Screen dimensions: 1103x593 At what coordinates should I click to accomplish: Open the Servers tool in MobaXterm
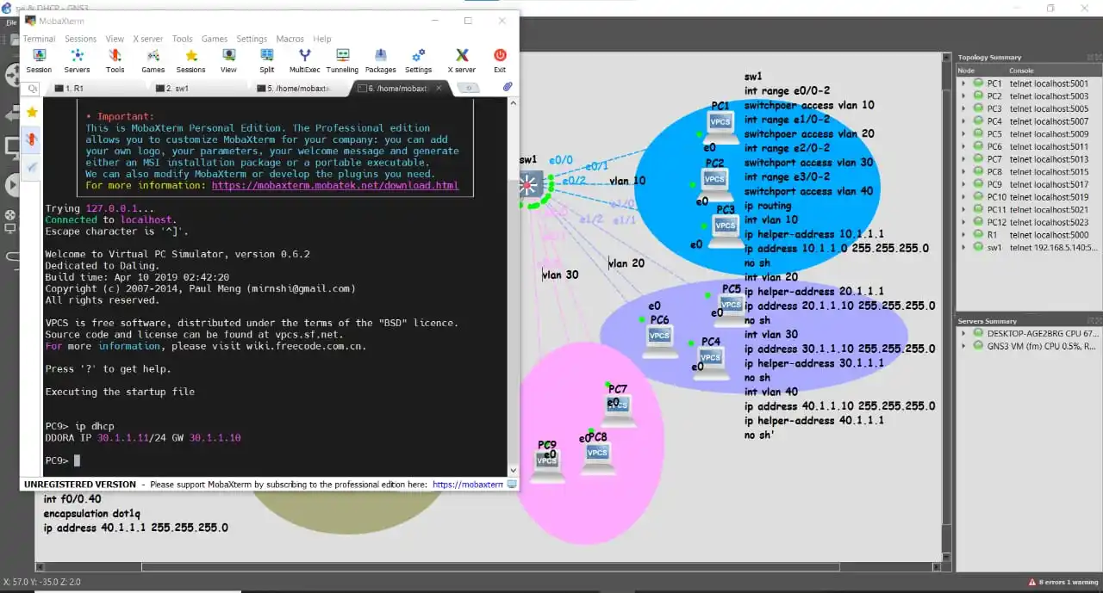click(x=77, y=60)
